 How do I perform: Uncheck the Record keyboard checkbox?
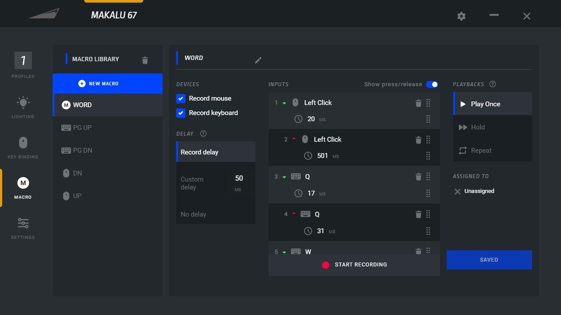pos(181,113)
